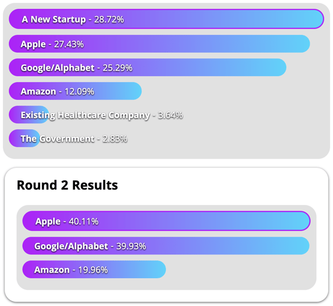
Task: Select the Amazon 19.96% Round 2 bar
Action: [x=94, y=269]
